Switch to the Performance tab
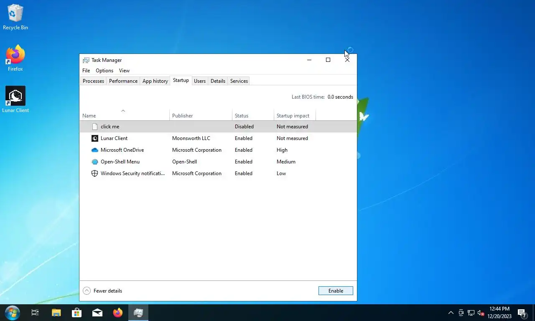Viewport: 535px width, 321px height. [123, 81]
